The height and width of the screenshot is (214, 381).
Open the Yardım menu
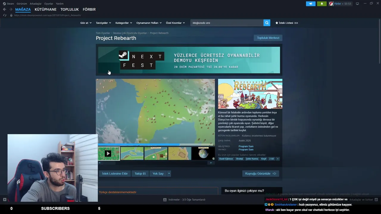click(60, 4)
